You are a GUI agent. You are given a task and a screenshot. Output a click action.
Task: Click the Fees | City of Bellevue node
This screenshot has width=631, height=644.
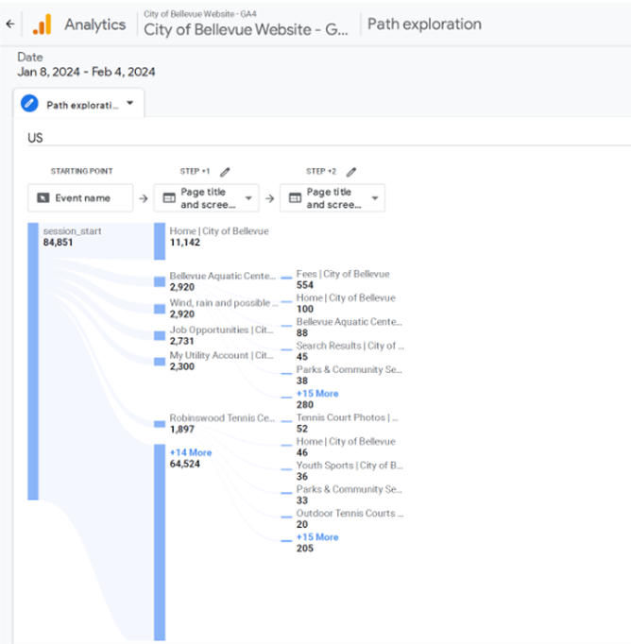point(343,280)
